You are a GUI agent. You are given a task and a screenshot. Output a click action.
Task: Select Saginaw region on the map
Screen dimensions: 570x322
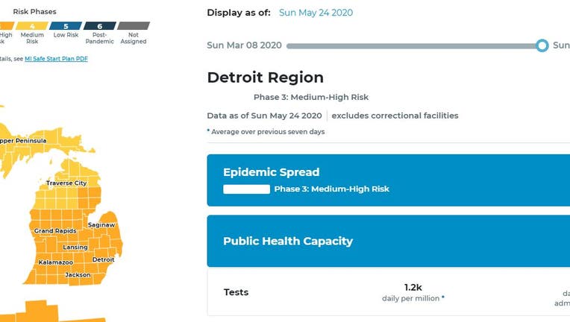pos(101,224)
